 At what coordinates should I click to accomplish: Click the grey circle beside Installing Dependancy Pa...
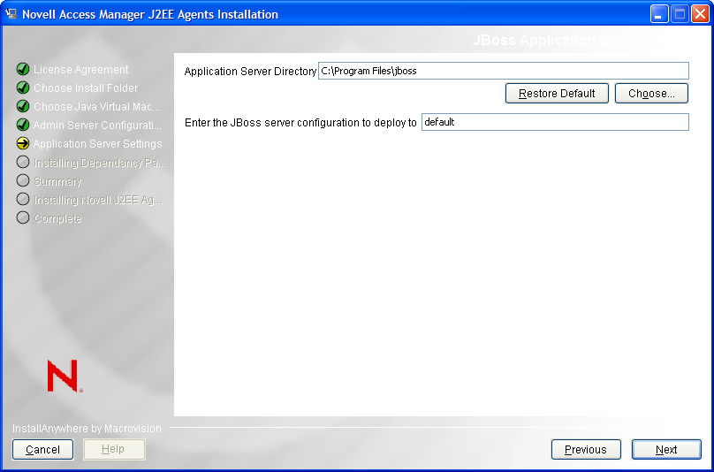tap(23, 162)
